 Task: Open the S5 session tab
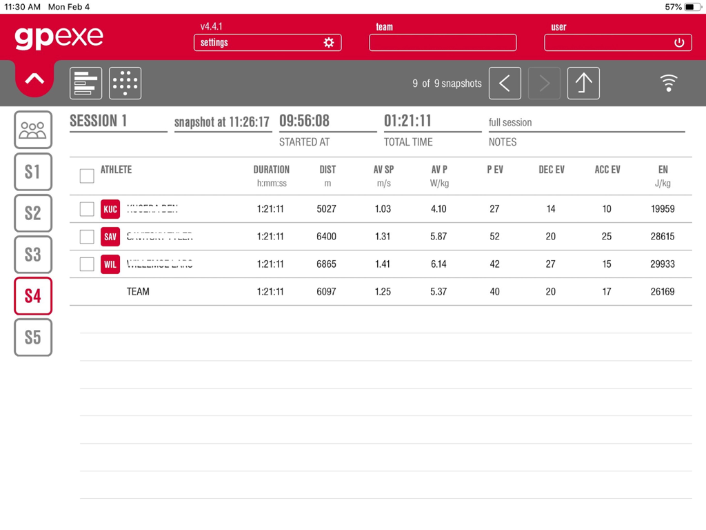pos(33,337)
